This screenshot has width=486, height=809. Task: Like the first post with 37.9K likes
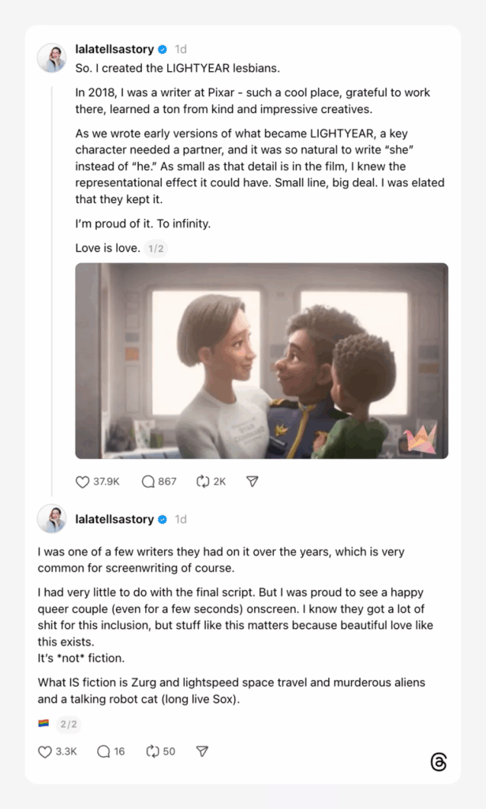click(x=83, y=481)
